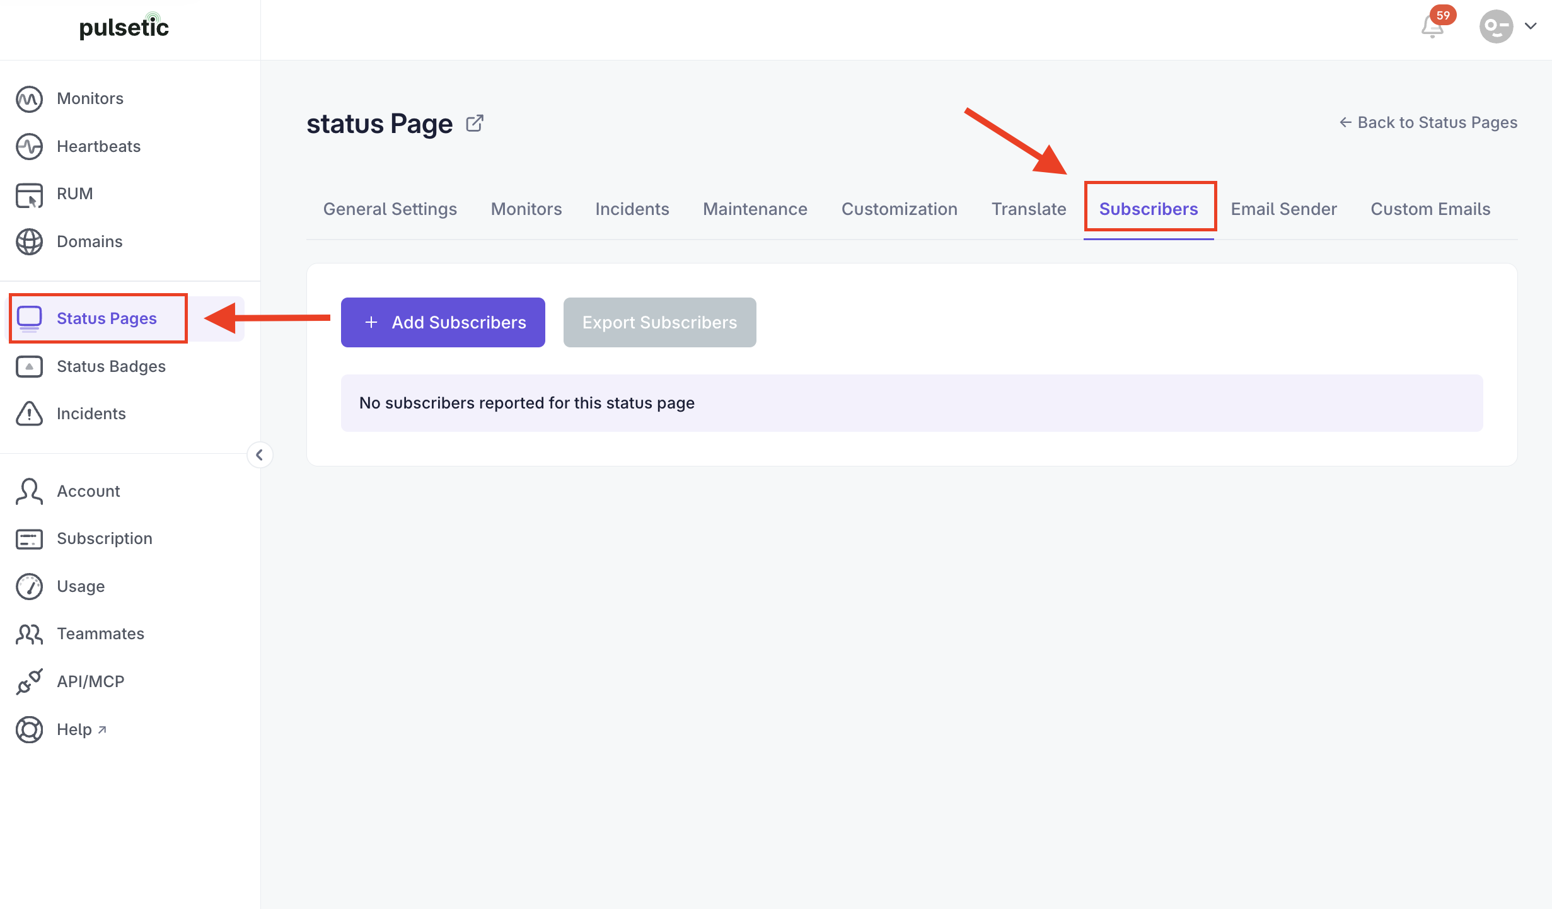This screenshot has height=909, width=1552.
Task: Open status page in new tab icon
Action: (x=475, y=123)
